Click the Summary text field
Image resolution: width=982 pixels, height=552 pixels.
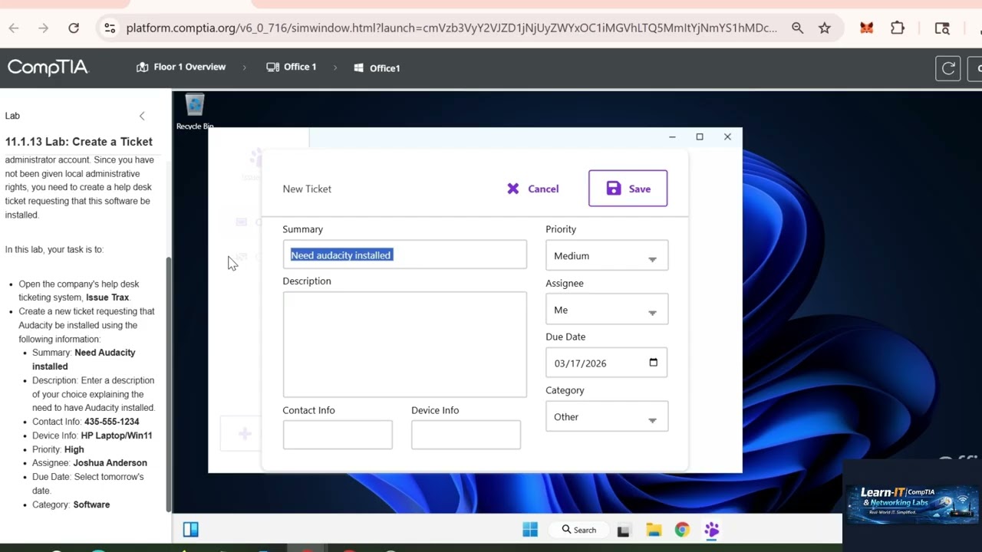pyautogui.click(x=404, y=255)
